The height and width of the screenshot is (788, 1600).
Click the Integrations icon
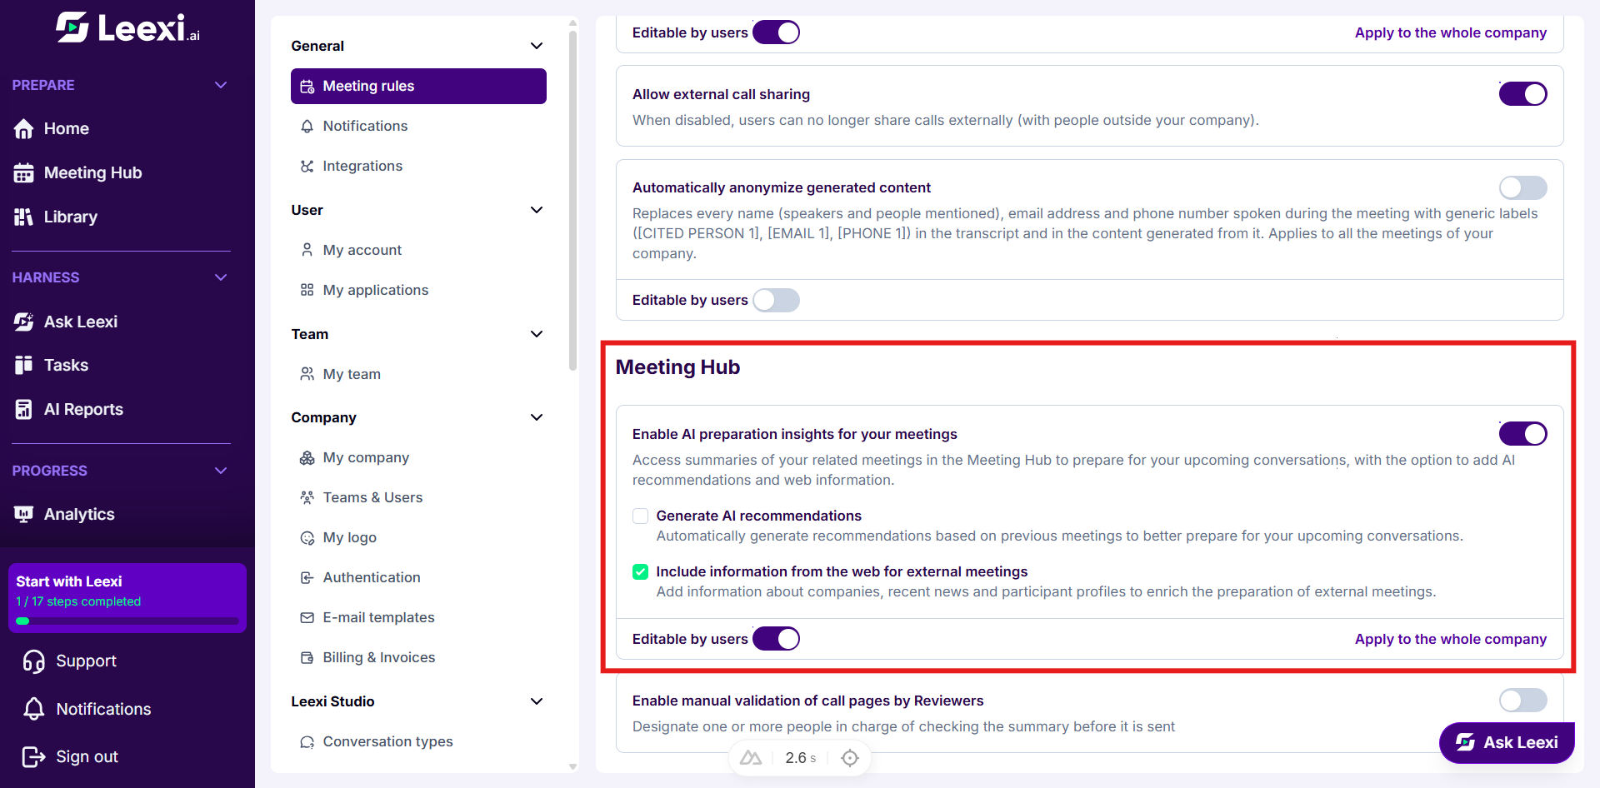307,166
